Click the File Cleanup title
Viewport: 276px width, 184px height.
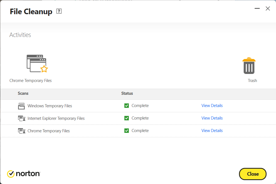[x=31, y=12]
